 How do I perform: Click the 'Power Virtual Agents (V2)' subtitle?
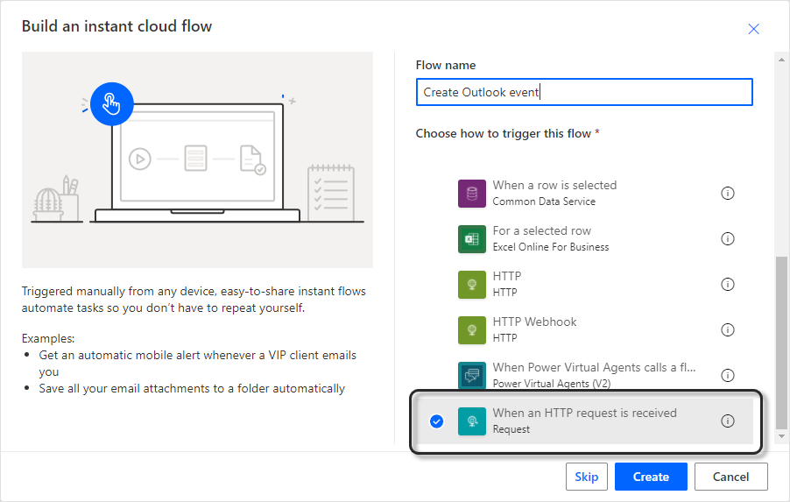click(x=551, y=384)
